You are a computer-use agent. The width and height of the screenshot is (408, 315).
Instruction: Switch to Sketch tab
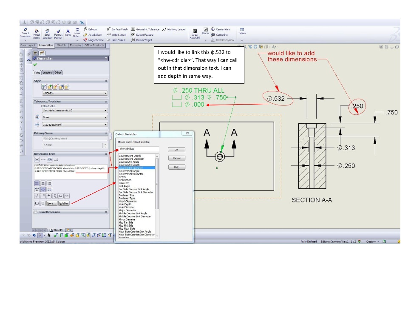tap(61, 45)
